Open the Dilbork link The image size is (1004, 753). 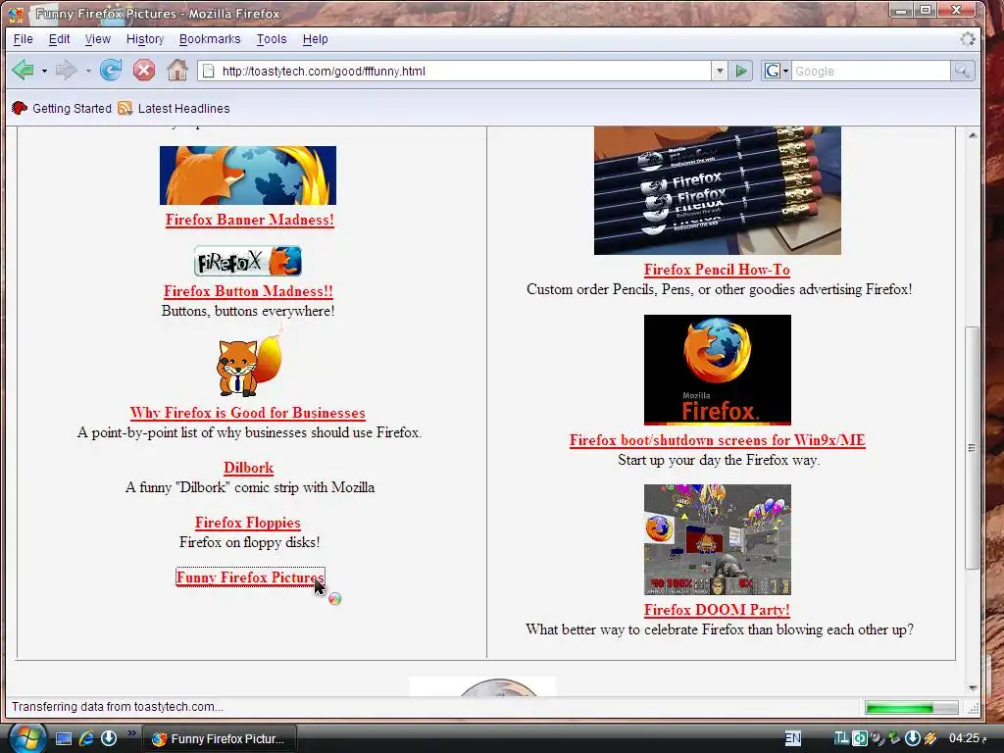(x=248, y=468)
